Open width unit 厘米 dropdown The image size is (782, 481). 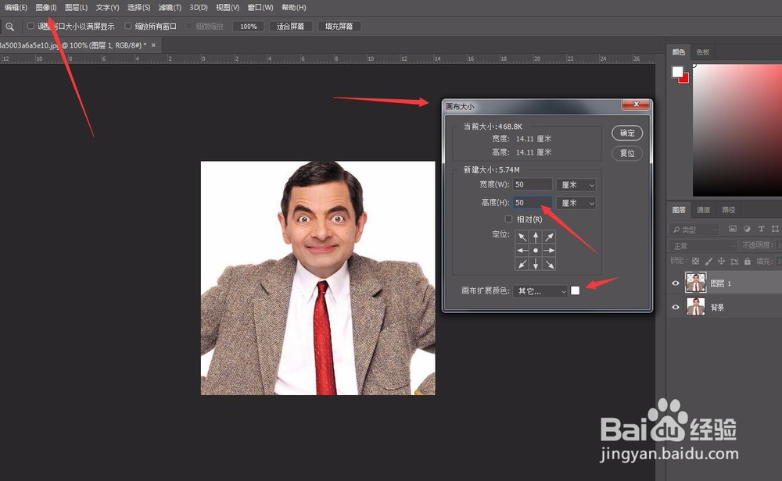click(576, 185)
